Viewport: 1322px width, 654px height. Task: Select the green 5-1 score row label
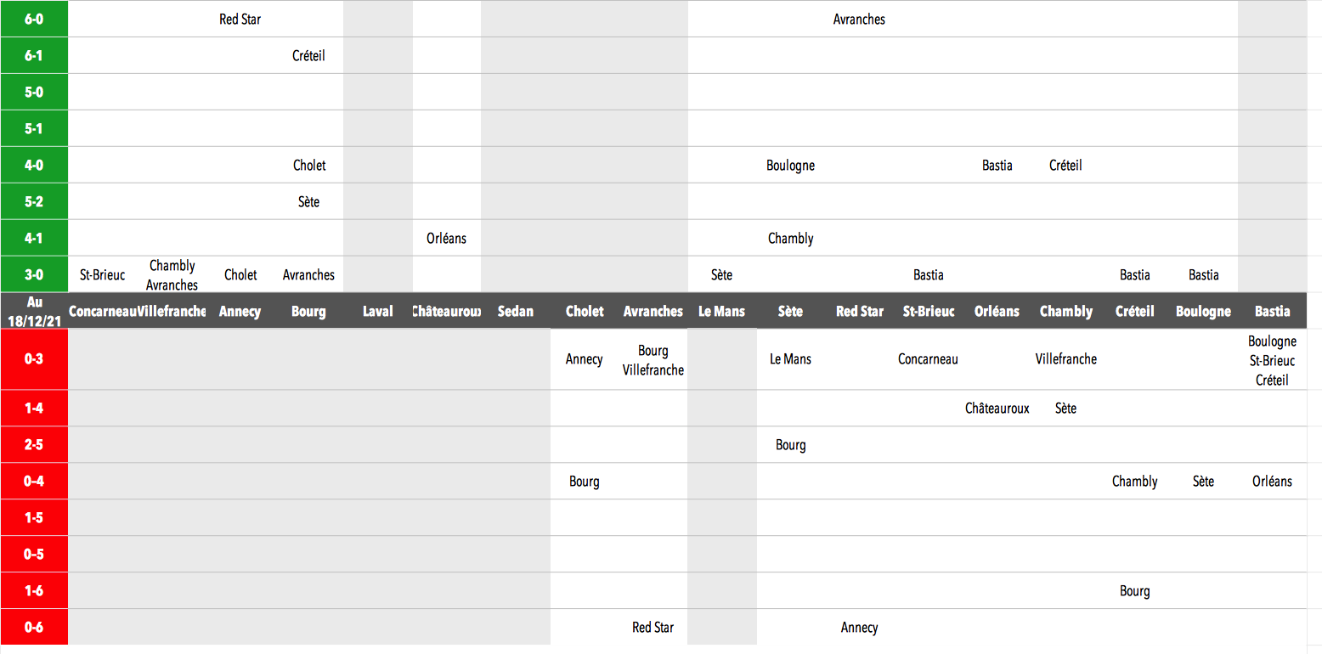[x=34, y=129]
